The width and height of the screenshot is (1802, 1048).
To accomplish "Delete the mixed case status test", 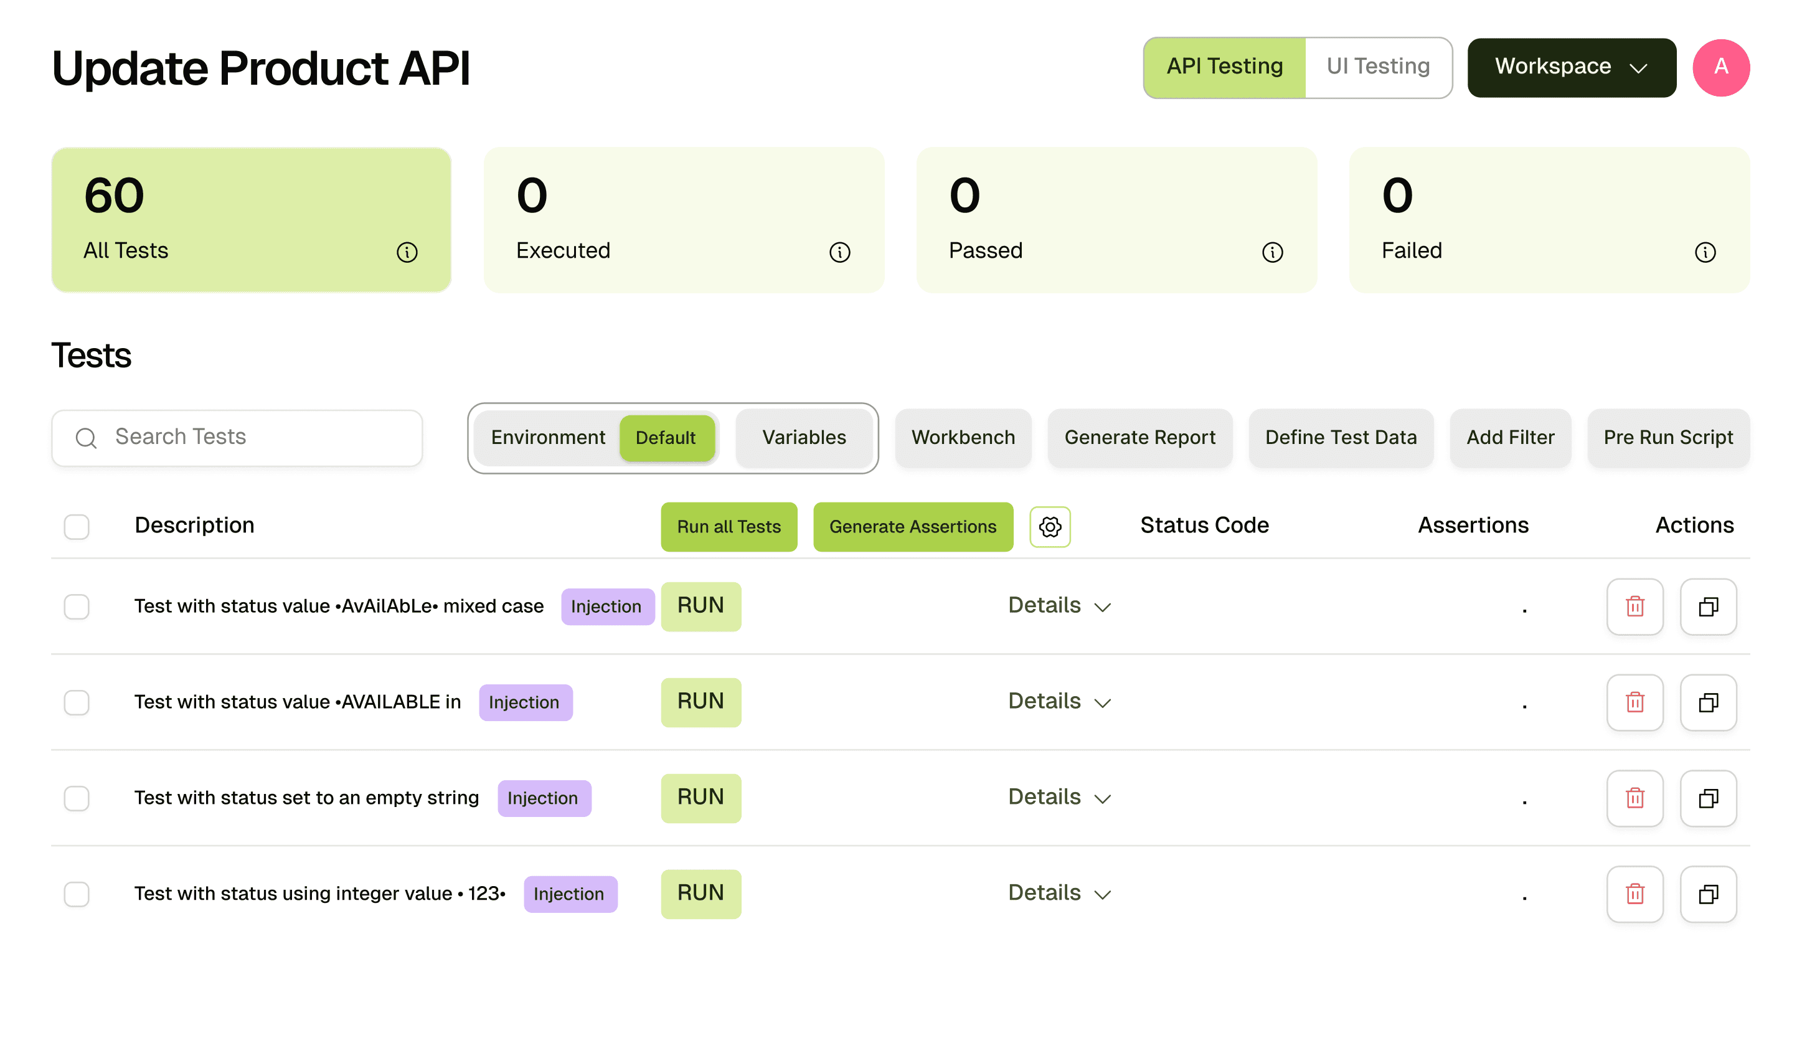I will (1635, 607).
